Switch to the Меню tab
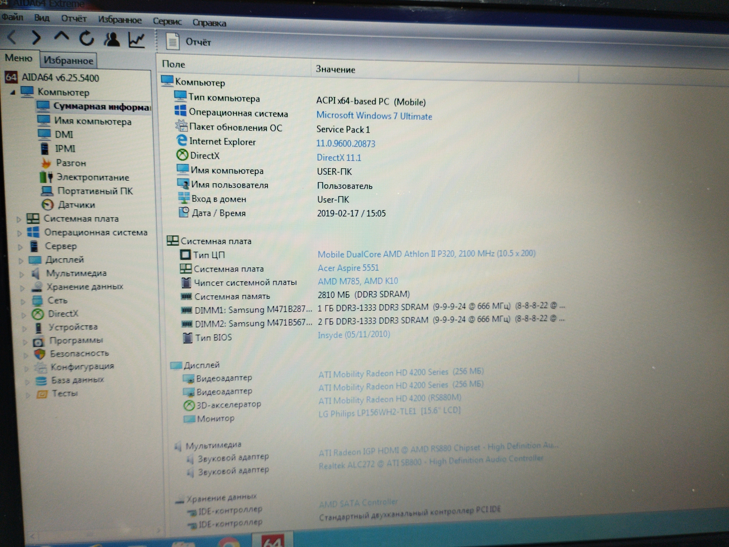This screenshot has width=729, height=547. pyautogui.click(x=19, y=58)
